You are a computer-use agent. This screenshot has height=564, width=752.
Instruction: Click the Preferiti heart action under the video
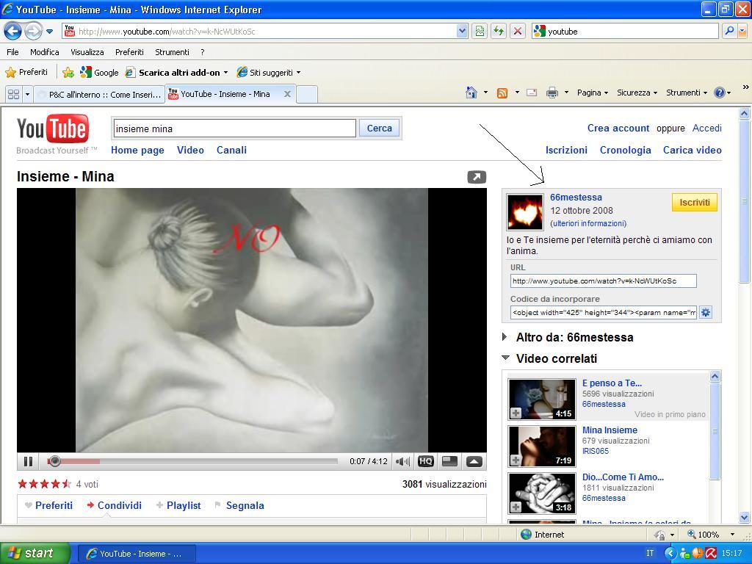[49, 505]
